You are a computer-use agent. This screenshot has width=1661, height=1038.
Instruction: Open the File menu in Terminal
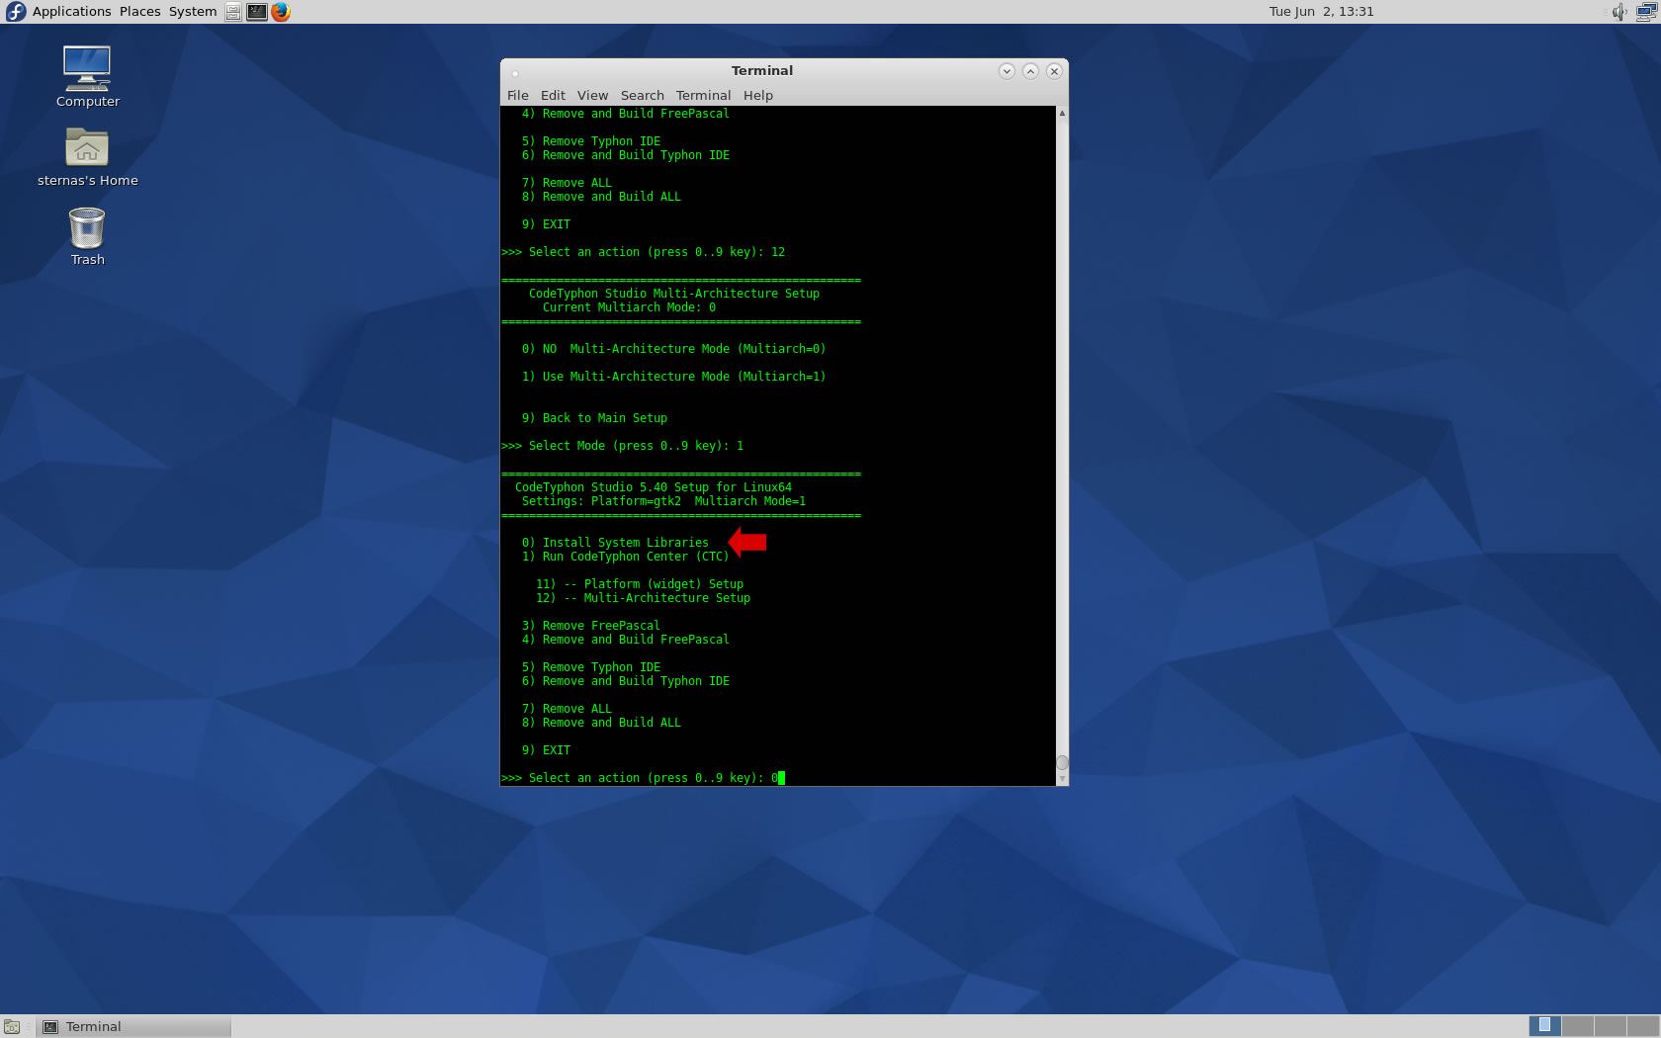coord(517,95)
